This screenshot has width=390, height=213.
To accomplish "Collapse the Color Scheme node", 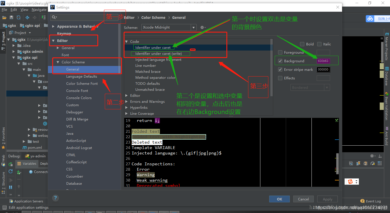I will click(58, 62).
